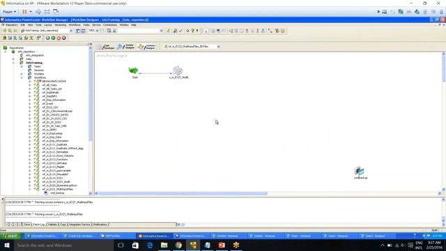Open the Layout menu
This screenshot has width=446, height=251.
pyautogui.click(x=48, y=25)
